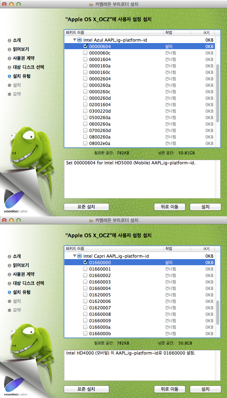The width and height of the screenshot is (227, 398).
Task: Click 크기 column header in Intel Azul window
Action: pyautogui.click(x=202, y=33)
